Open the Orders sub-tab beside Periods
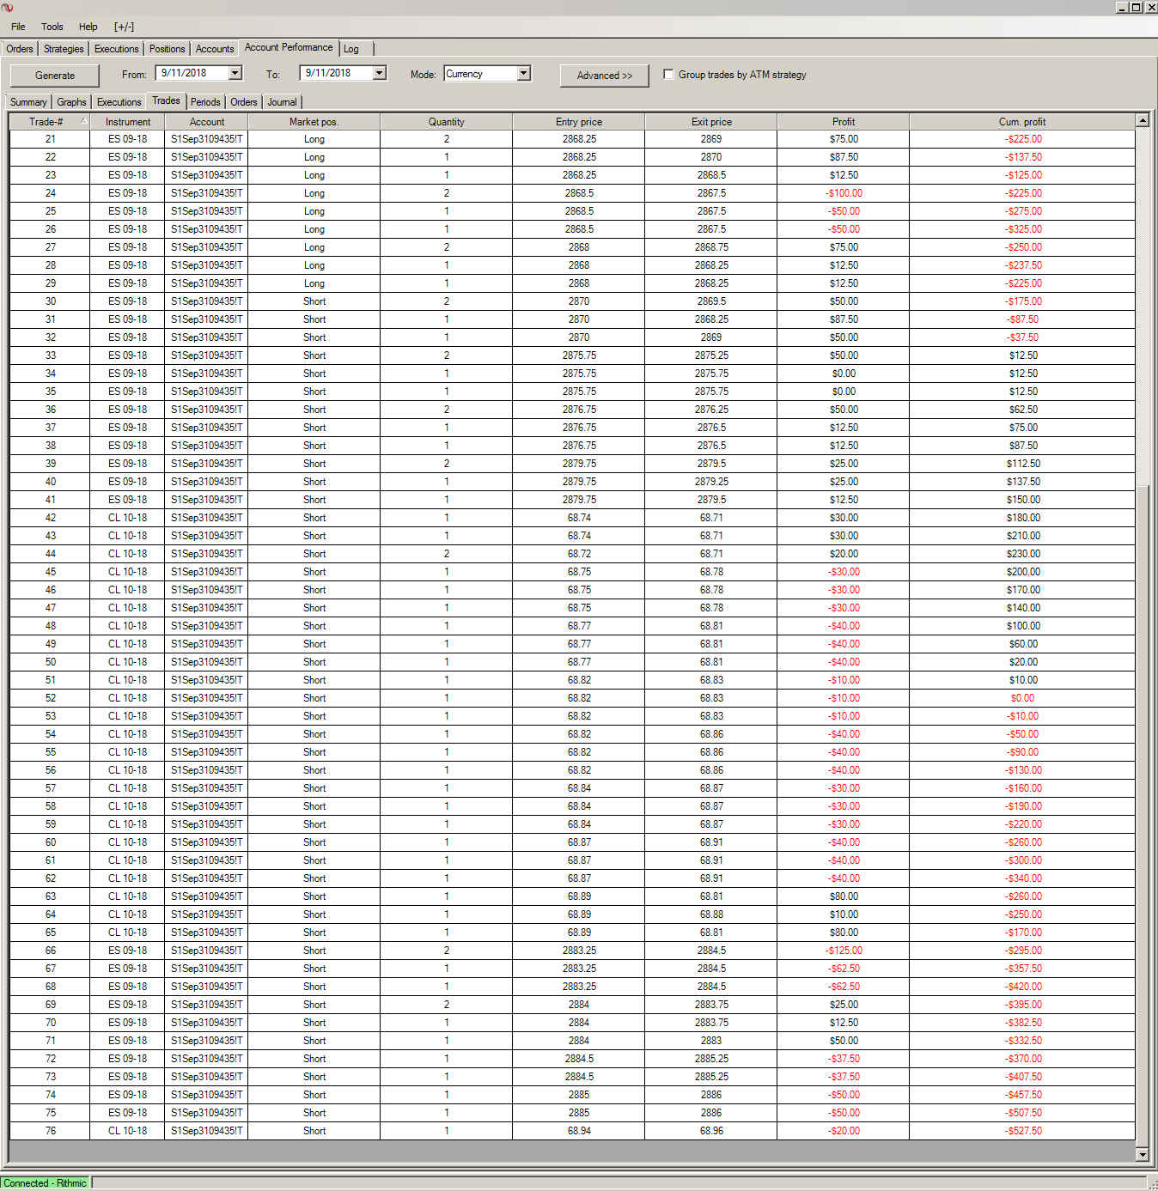Image resolution: width=1158 pixels, height=1191 pixels. [x=244, y=102]
